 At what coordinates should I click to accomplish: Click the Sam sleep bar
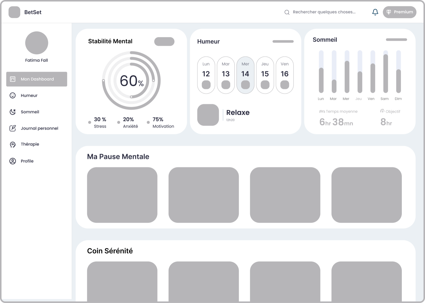(386, 72)
